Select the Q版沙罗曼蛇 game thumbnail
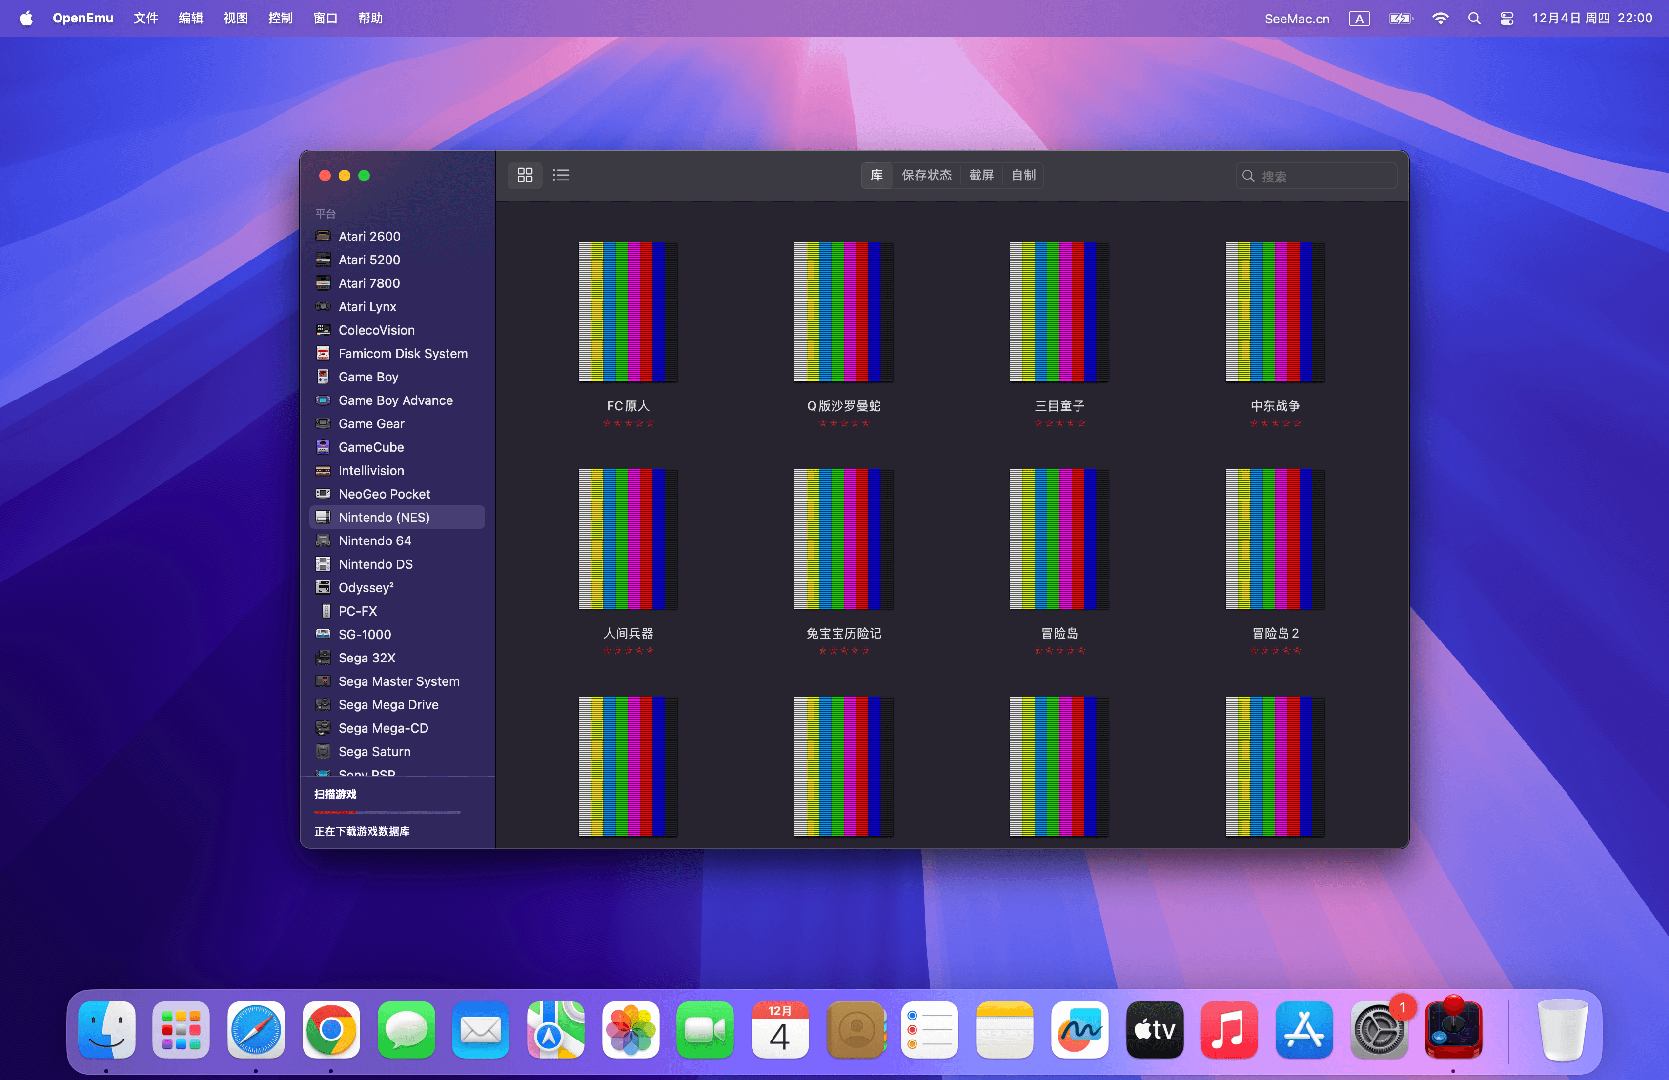This screenshot has height=1080, width=1669. coord(844,312)
